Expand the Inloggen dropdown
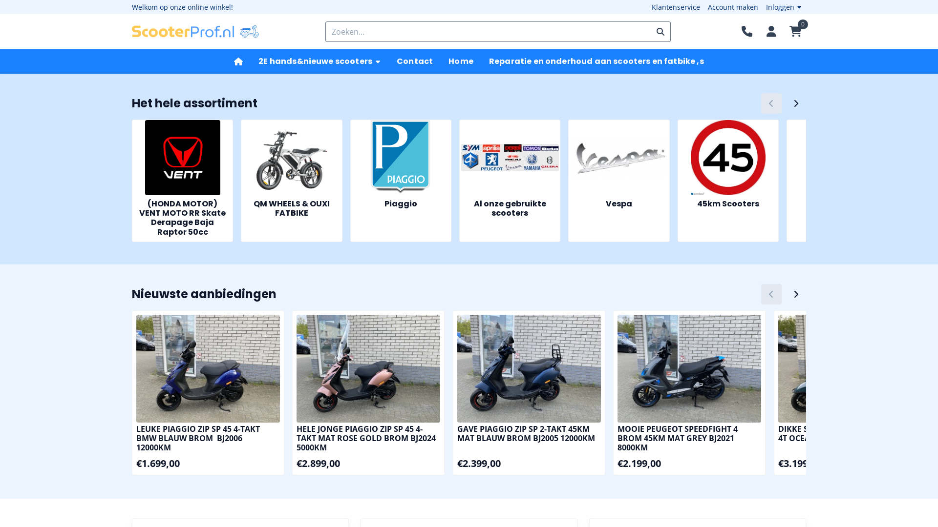This screenshot has height=527, width=938. 784,7
